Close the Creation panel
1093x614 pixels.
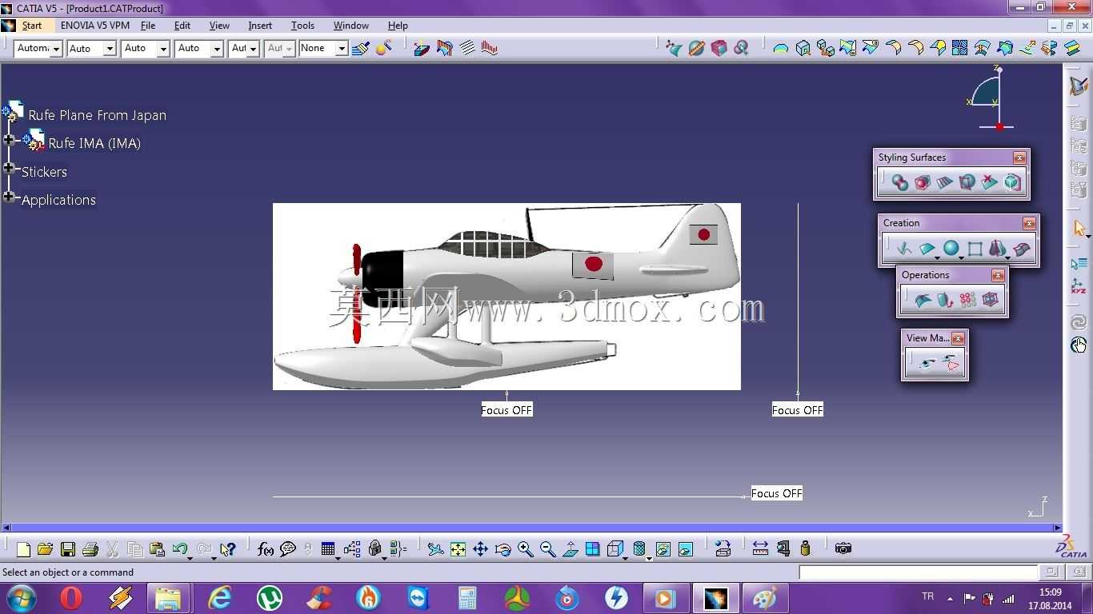coord(1029,224)
